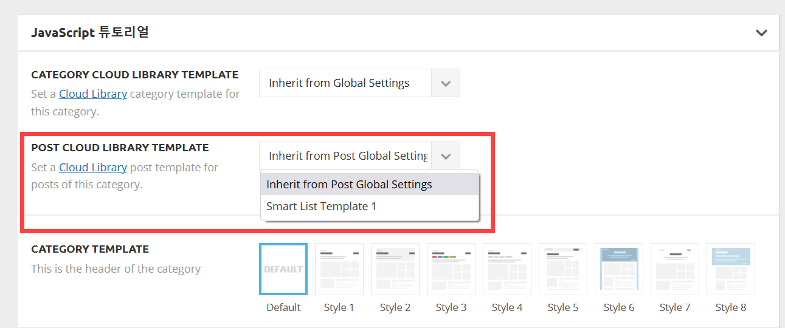The height and width of the screenshot is (328, 785).
Task: Open Cloud Library link in post template description
Action: 93,167
